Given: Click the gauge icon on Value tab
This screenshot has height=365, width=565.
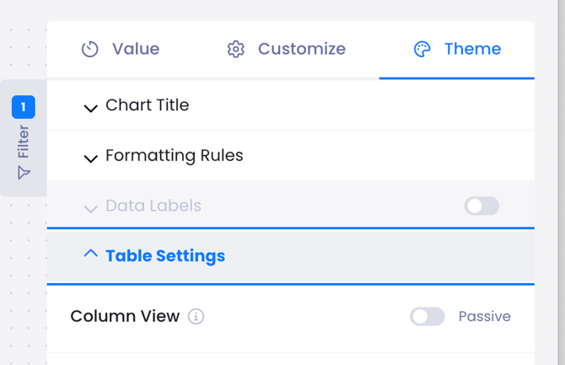Looking at the screenshot, I should click(x=90, y=49).
